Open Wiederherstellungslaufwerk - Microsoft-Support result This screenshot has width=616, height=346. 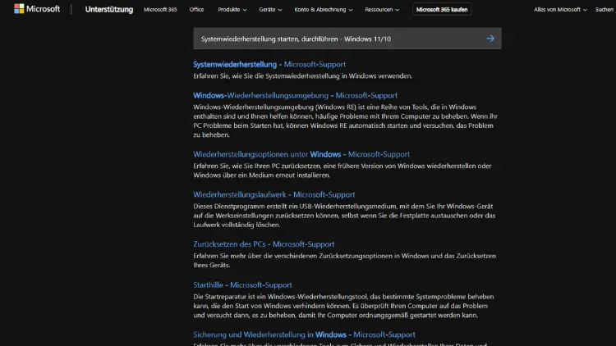[274, 194]
